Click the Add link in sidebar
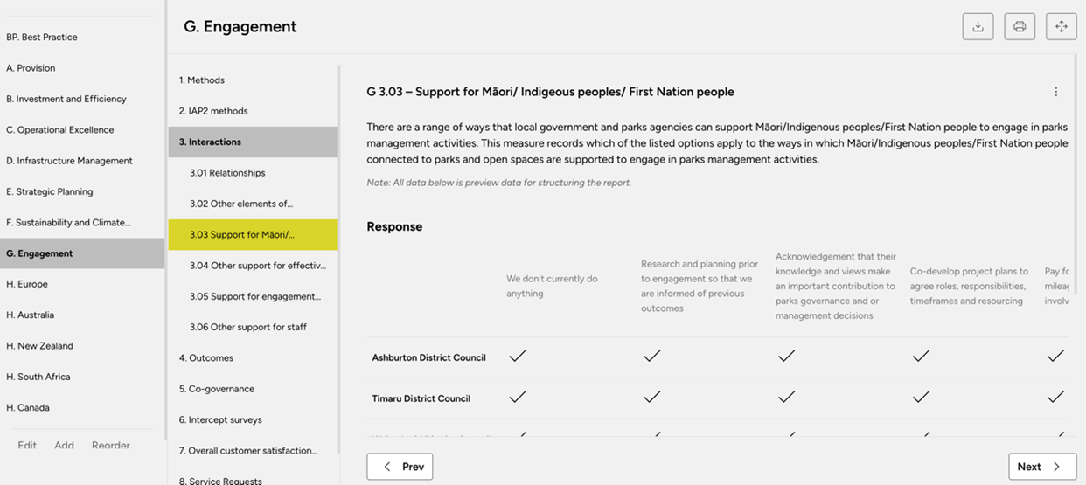The width and height of the screenshot is (1086, 485). pyautogui.click(x=64, y=445)
